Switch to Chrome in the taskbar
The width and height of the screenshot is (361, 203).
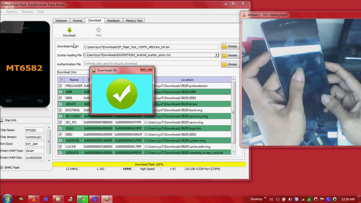tap(82, 199)
